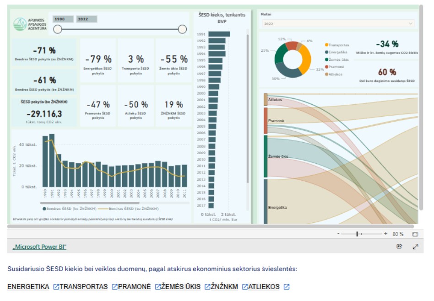The image size is (434, 301).
Task: Toggle Bendras ŠESD (be ŽNŽNKM) legend series
Action: coord(70,209)
